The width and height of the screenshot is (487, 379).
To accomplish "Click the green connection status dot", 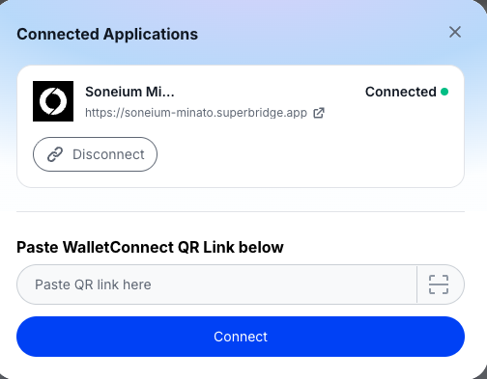I will tap(444, 92).
